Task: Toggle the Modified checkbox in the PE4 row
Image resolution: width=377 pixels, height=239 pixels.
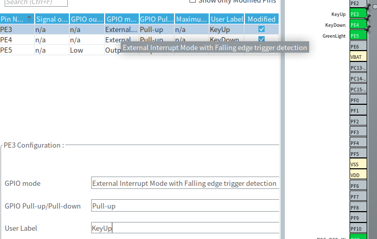Action: (262, 39)
